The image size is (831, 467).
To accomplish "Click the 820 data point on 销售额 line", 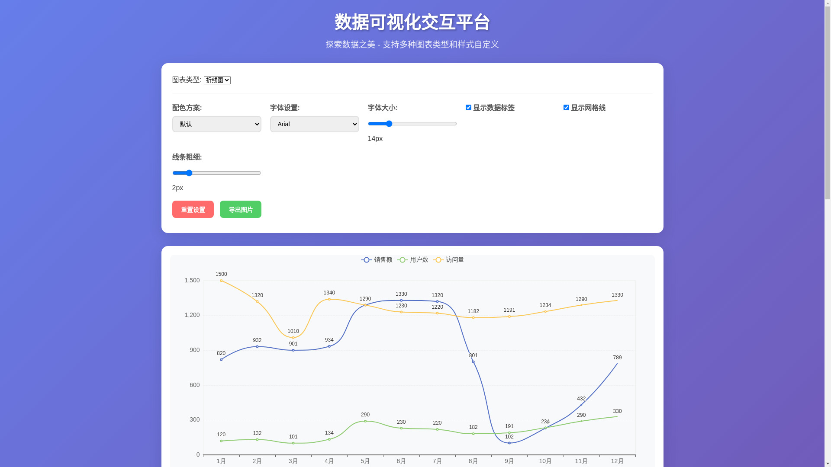I will click(x=221, y=360).
